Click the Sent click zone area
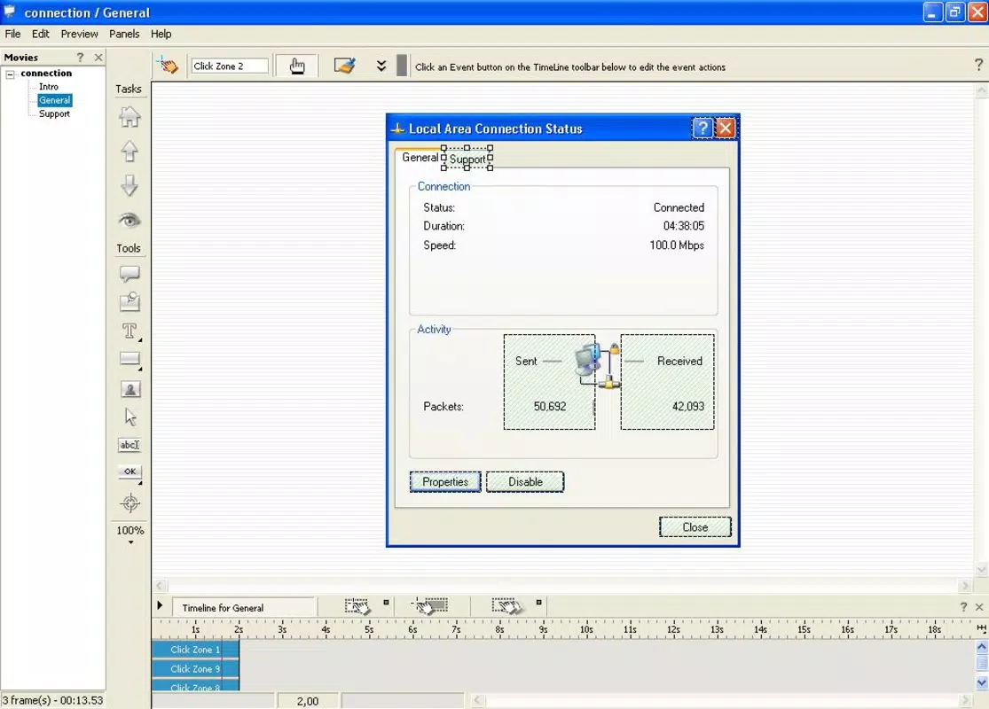Image resolution: width=989 pixels, height=709 pixels. tap(549, 382)
